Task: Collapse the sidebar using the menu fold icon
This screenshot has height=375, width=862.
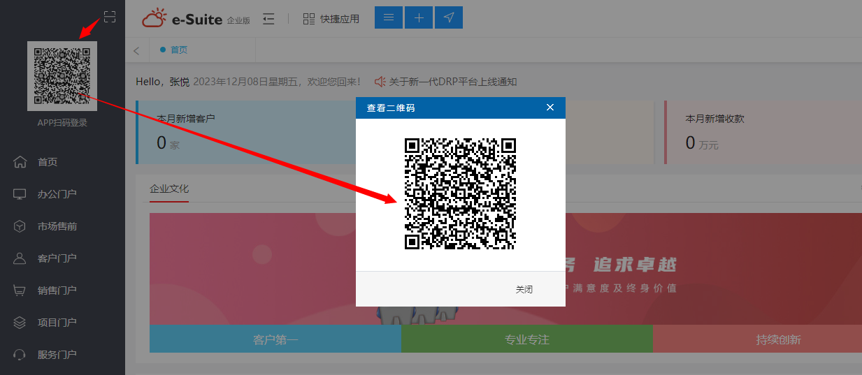Action: pyautogui.click(x=268, y=19)
